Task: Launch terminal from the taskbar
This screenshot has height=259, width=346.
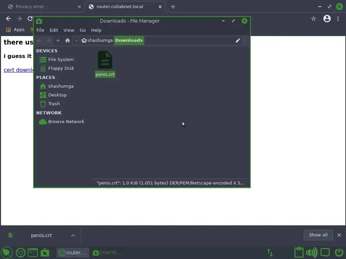Action: [x=33, y=253]
